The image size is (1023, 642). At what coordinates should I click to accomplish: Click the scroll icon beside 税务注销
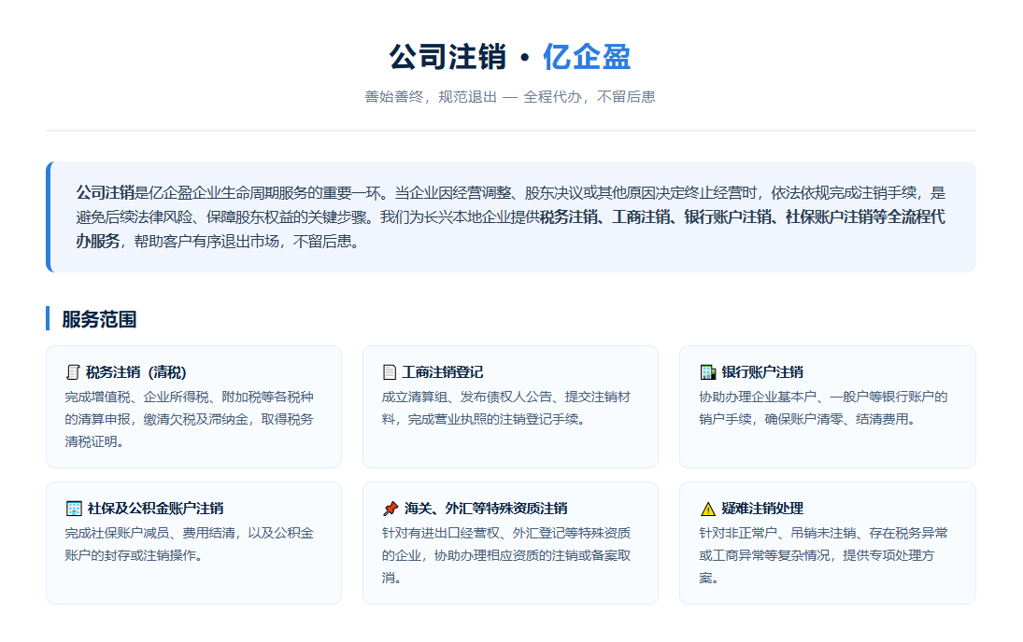[x=73, y=372]
